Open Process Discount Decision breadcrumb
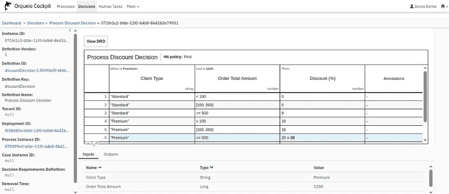Screen dimensions: 449x194 pos(73,23)
